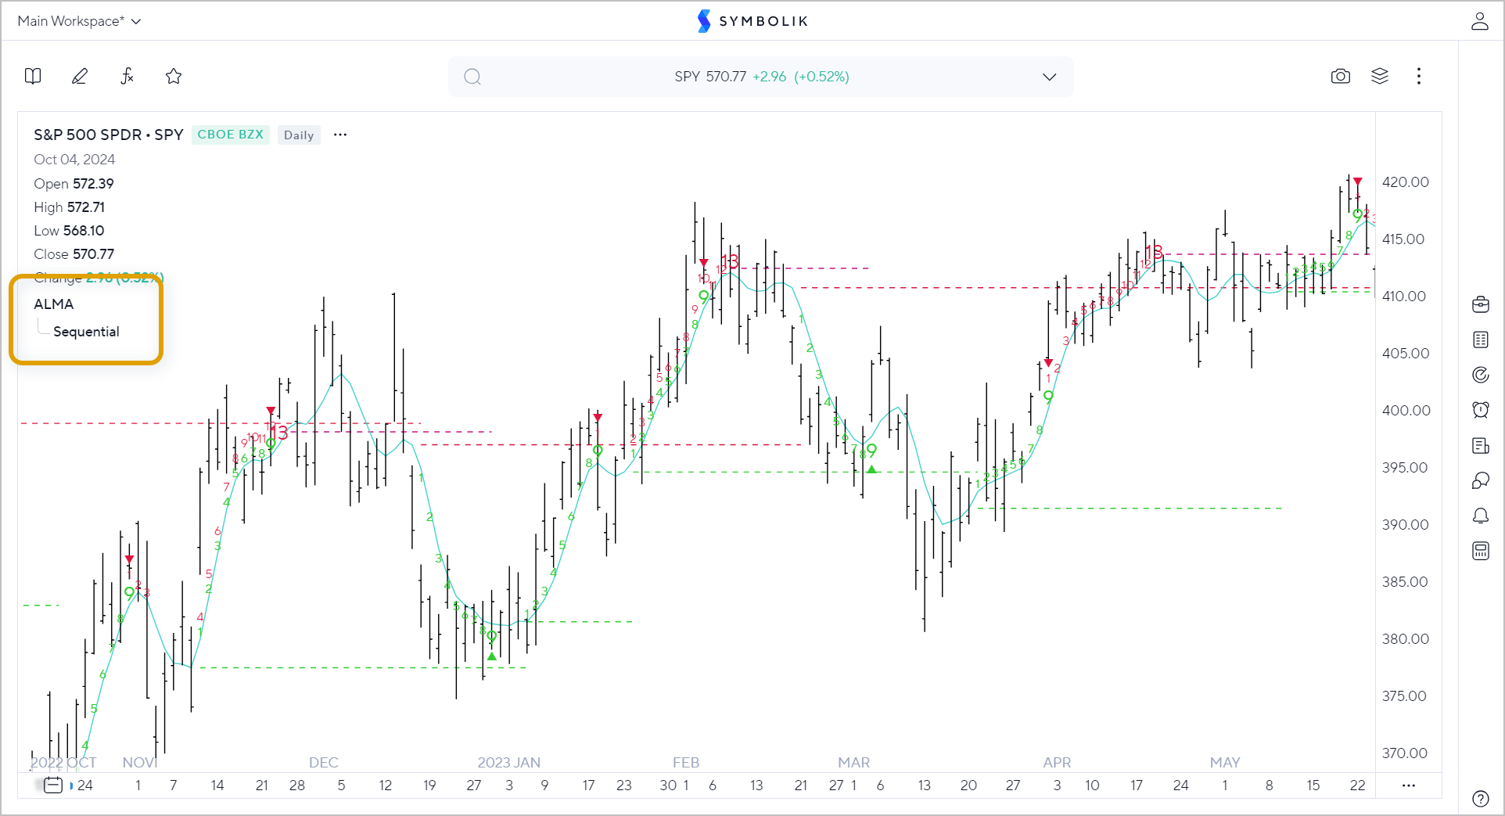Viewport: 1505px width, 816px height.
Task: Open the list table sidebar icon
Action: 1481,340
